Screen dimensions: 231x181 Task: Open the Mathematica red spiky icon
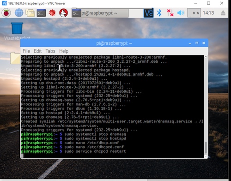52,13
